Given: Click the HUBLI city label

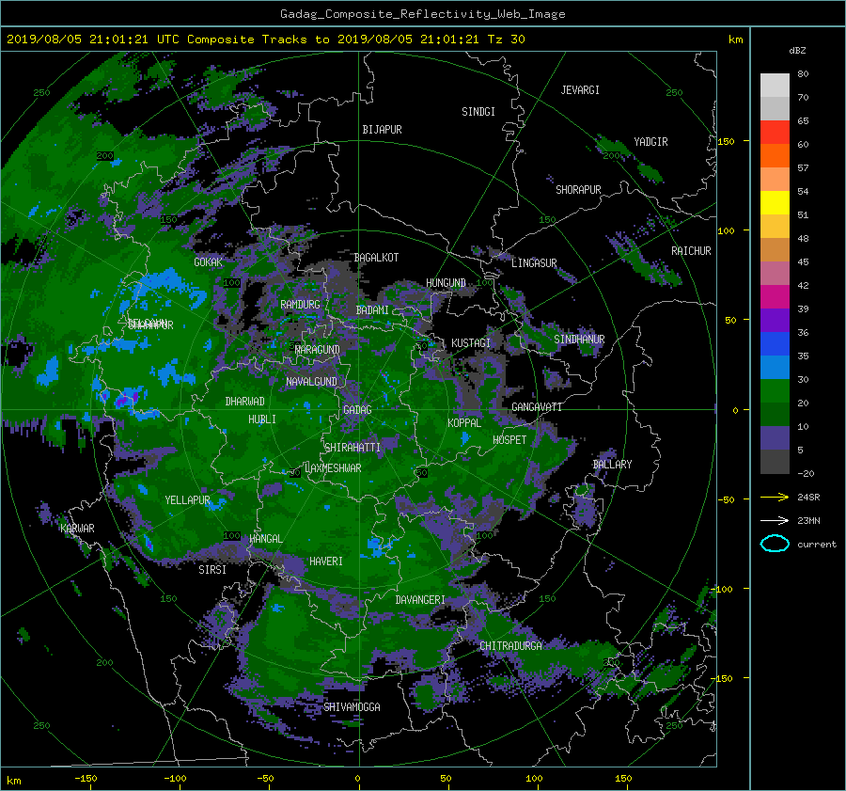Looking at the screenshot, I should pyautogui.click(x=262, y=419).
